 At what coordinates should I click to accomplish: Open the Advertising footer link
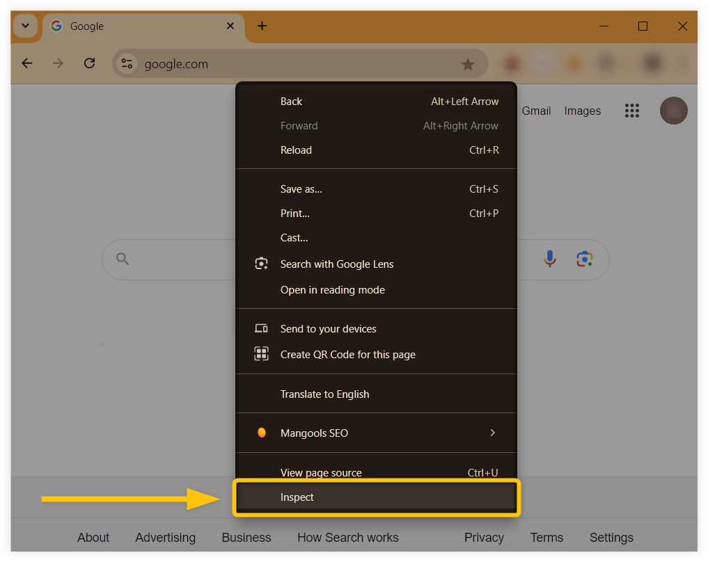coord(165,537)
